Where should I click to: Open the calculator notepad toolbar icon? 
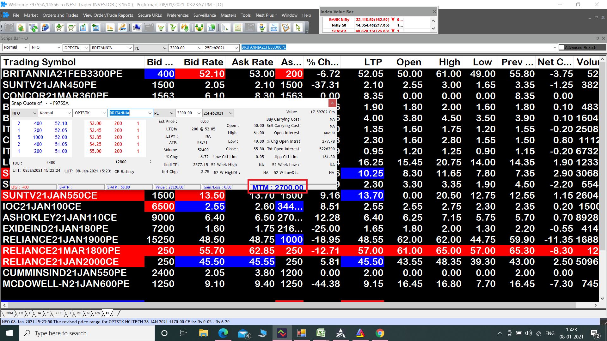pos(286,28)
